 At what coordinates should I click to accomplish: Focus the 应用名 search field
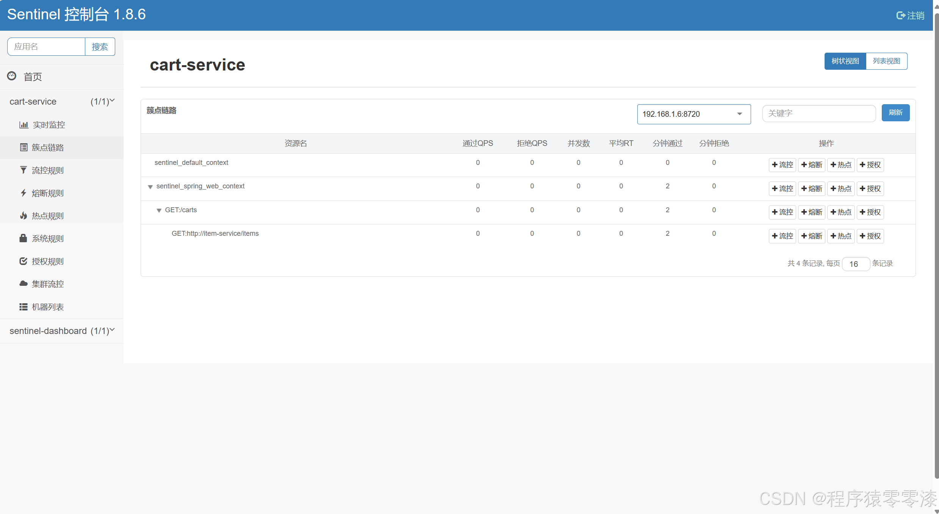point(46,47)
